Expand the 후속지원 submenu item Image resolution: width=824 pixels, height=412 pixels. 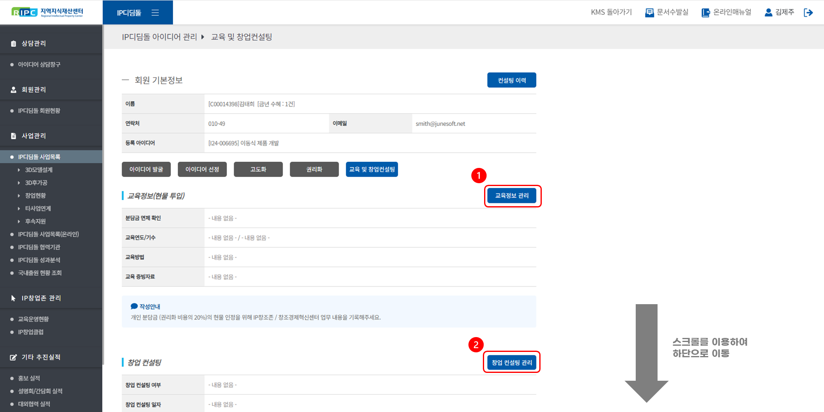[35, 221]
